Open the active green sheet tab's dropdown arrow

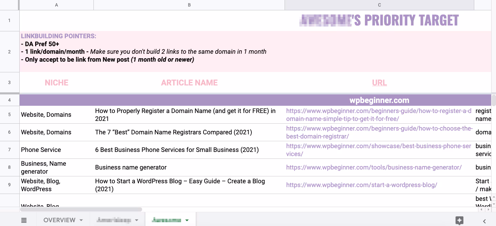click(x=187, y=220)
